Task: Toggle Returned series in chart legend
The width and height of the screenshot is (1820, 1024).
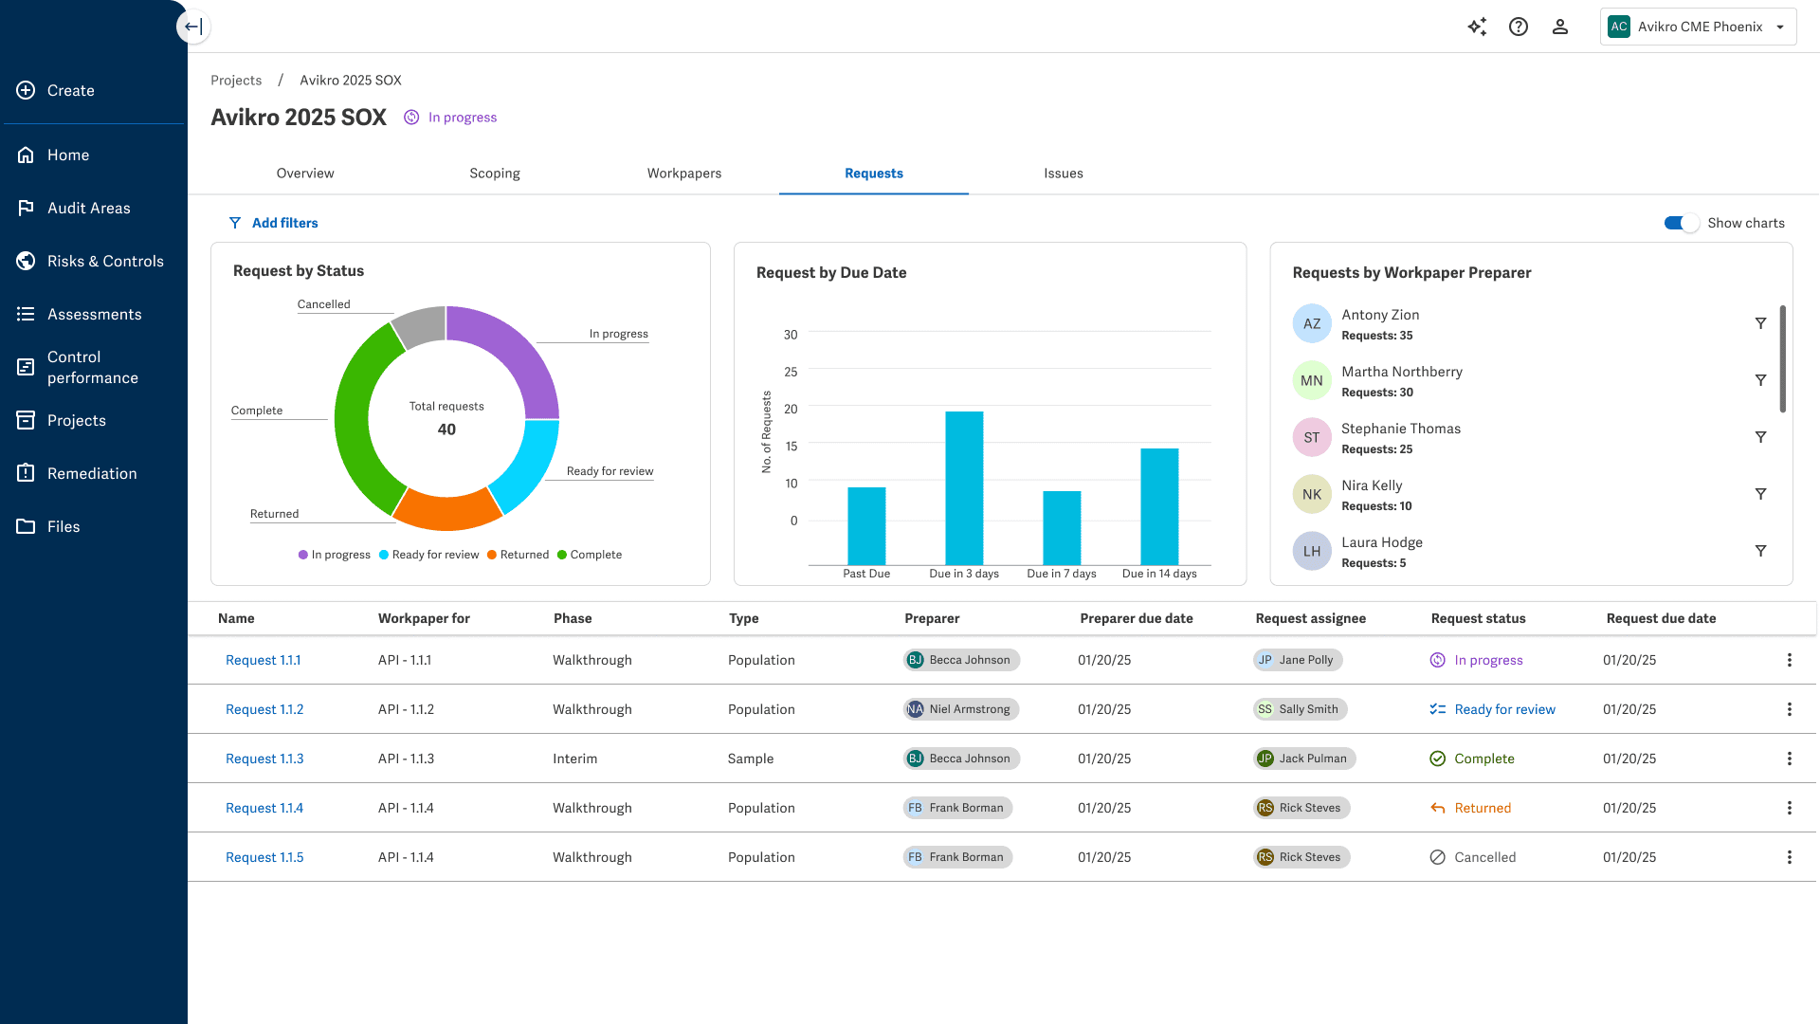Action: (x=518, y=555)
